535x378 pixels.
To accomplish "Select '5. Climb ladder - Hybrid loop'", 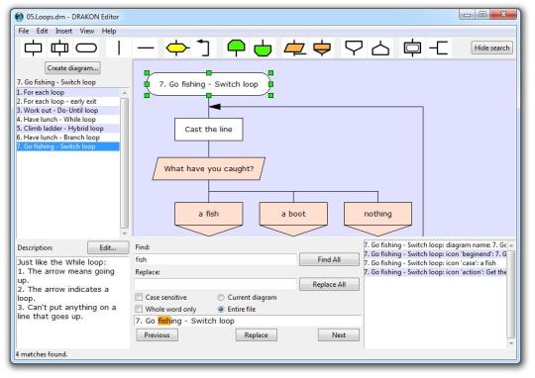I will pyautogui.click(x=67, y=129).
